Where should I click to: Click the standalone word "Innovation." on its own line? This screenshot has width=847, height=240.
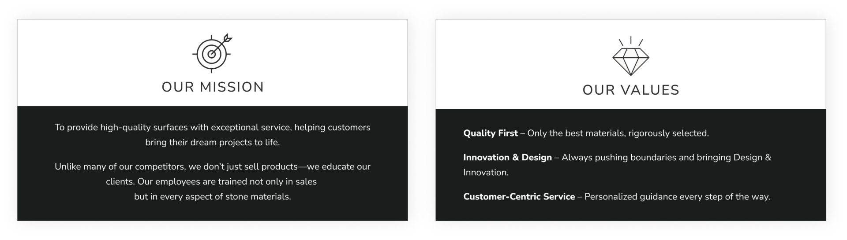[x=486, y=172]
